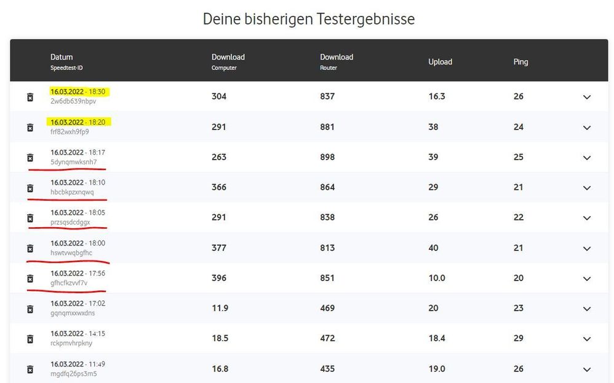Remove test result przsqsdcdggx
This screenshot has height=383, width=614.
pos(30,218)
